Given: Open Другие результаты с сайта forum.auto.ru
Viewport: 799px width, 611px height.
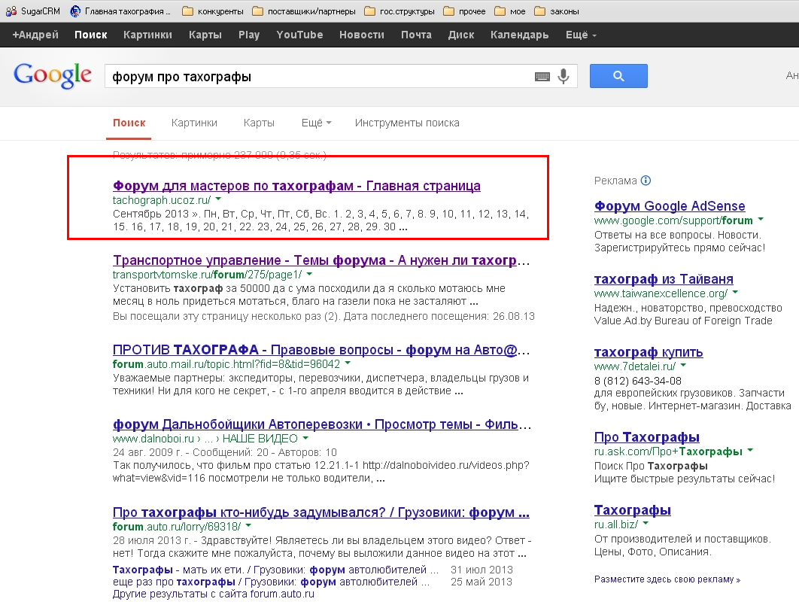Looking at the screenshot, I should 214,594.
